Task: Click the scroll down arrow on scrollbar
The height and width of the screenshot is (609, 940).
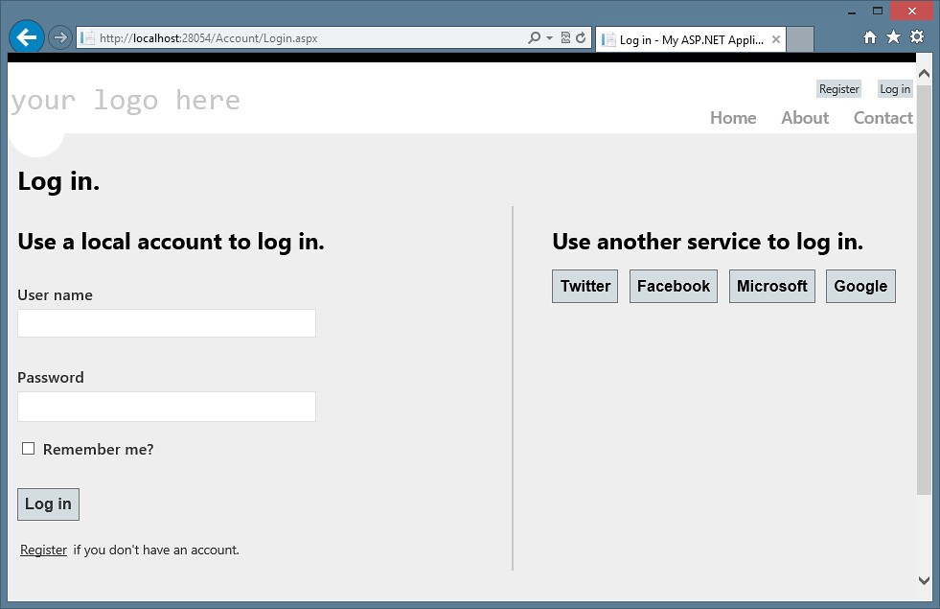Action: [x=924, y=580]
